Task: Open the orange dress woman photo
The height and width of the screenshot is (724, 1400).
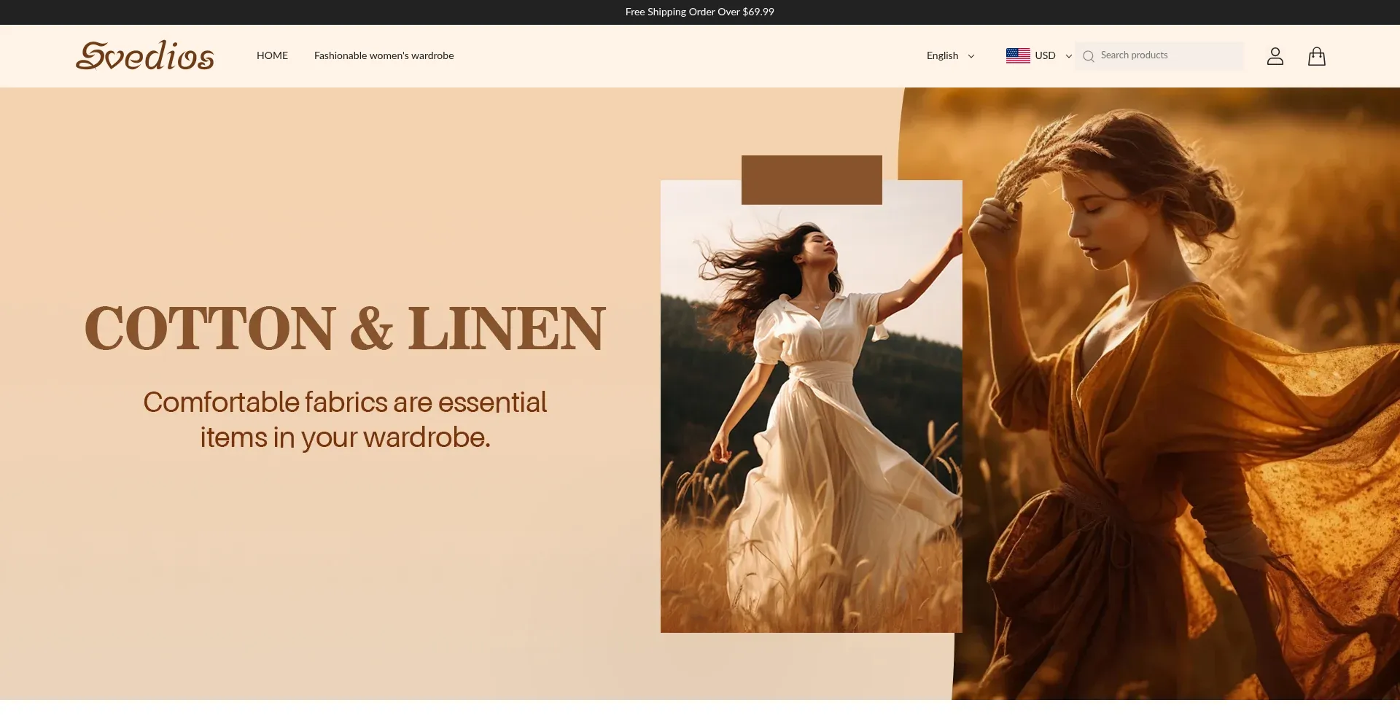Action: point(1181,437)
